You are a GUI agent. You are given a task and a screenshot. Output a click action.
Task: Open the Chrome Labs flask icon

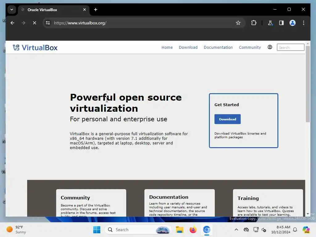click(270, 23)
